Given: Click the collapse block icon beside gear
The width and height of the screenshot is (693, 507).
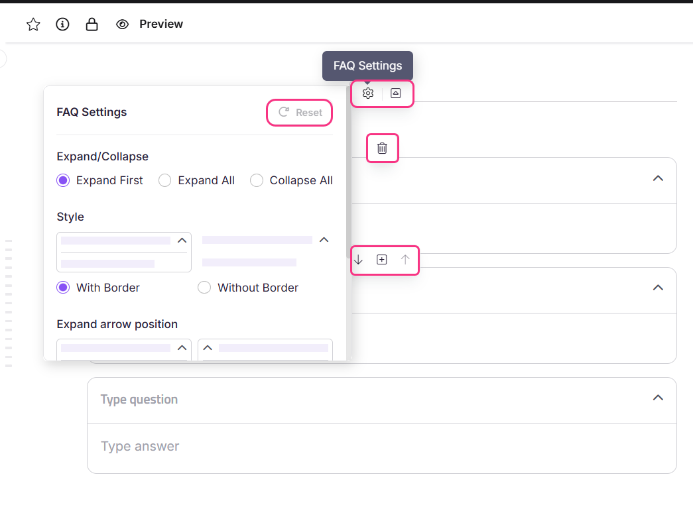Looking at the screenshot, I should point(395,93).
